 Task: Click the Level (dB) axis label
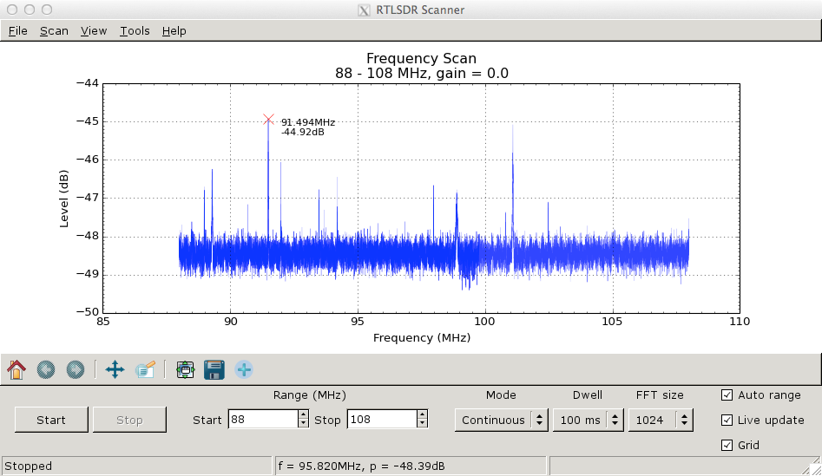tap(64, 199)
